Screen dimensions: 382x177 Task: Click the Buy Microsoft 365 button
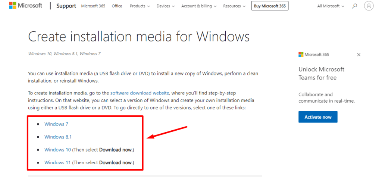(270, 6)
